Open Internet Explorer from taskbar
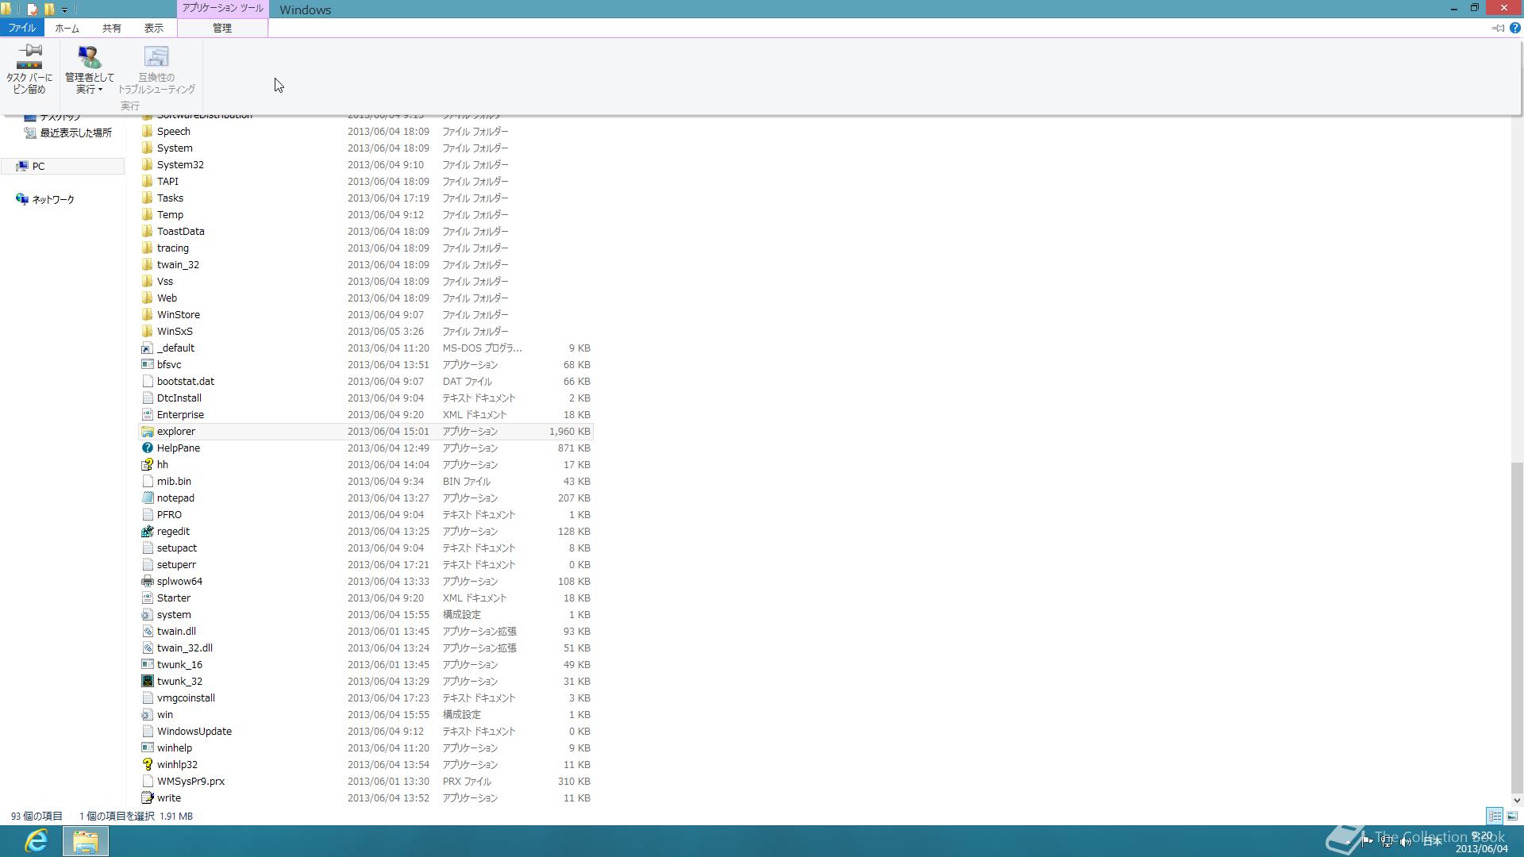Screen dimensions: 1524x857 pyautogui.click(x=37, y=841)
